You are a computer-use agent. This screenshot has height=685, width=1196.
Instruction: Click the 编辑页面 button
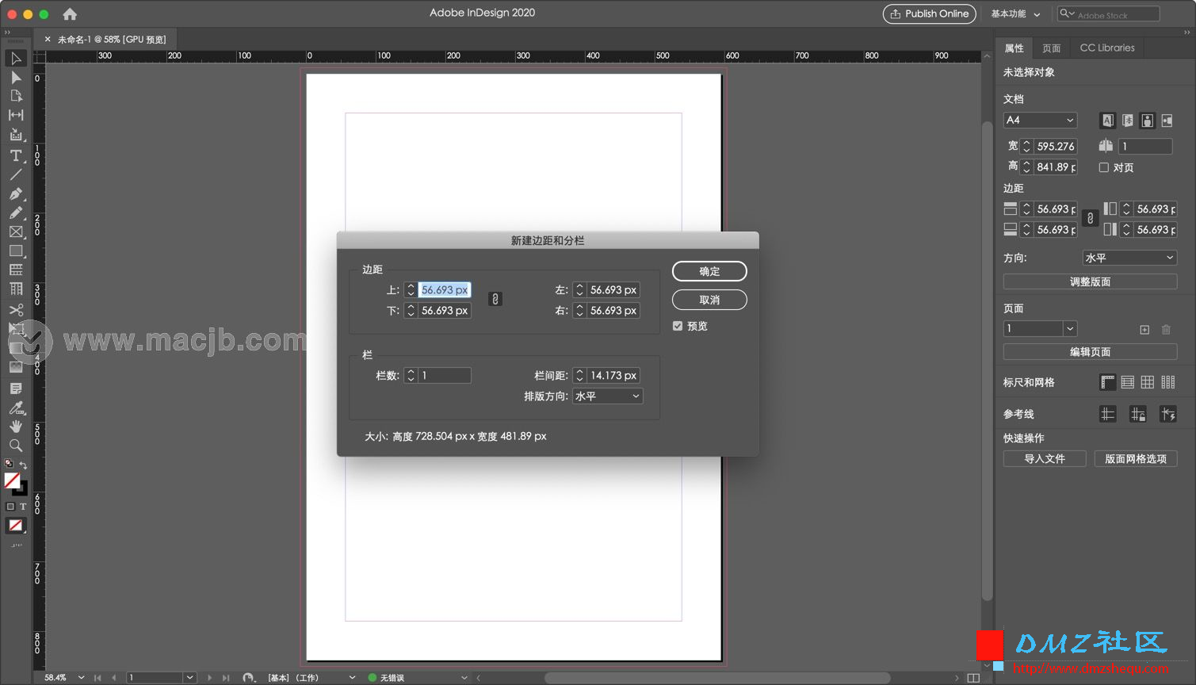(1090, 352)
